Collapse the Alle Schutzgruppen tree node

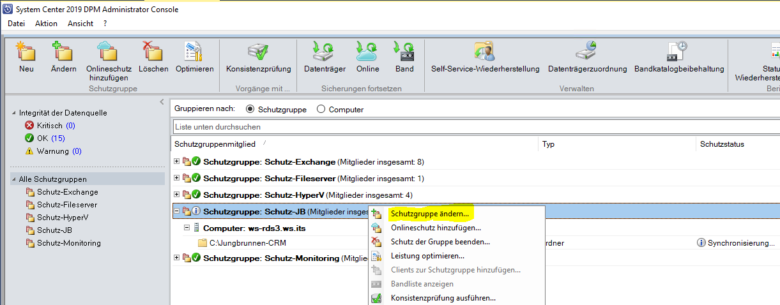point(15,179)
